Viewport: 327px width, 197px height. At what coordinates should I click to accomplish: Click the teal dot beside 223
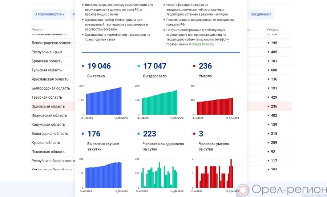coord(139,134)
